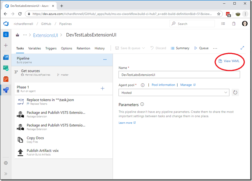Image resolution: width=252 pixels, height=181 pixels.
Task: Switch to the Triggers tab
Action: pyautogui.click(x=51, y=48)
